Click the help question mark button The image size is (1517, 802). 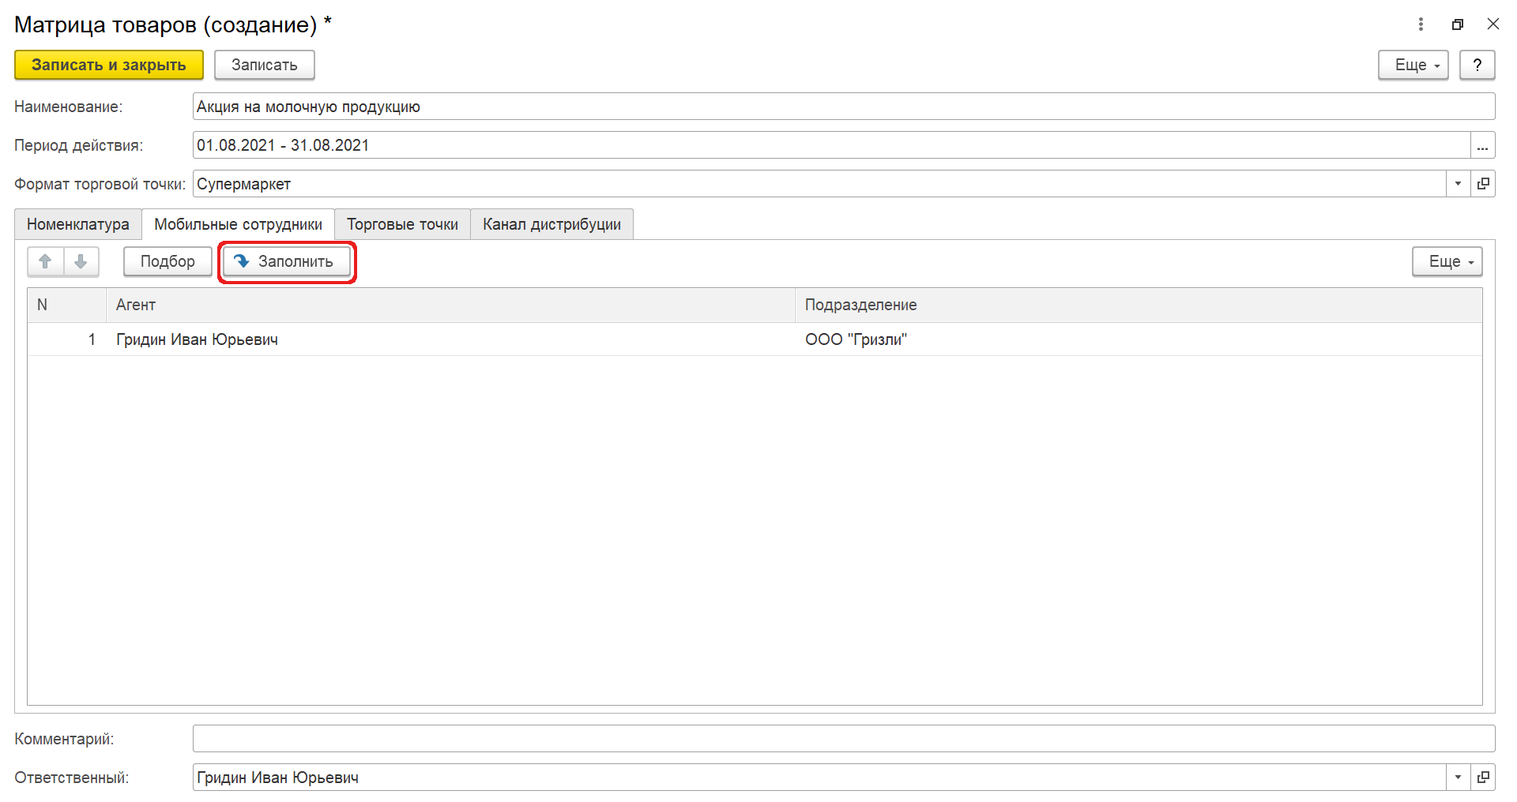pos(1477,65)
